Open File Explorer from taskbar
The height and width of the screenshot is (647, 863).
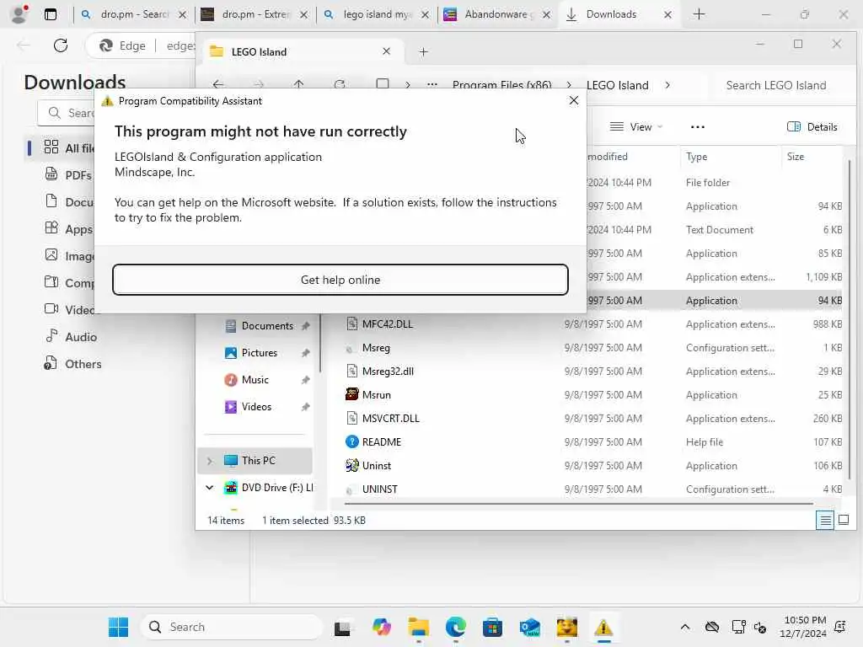pyautogui.click(x=418, y=627)
